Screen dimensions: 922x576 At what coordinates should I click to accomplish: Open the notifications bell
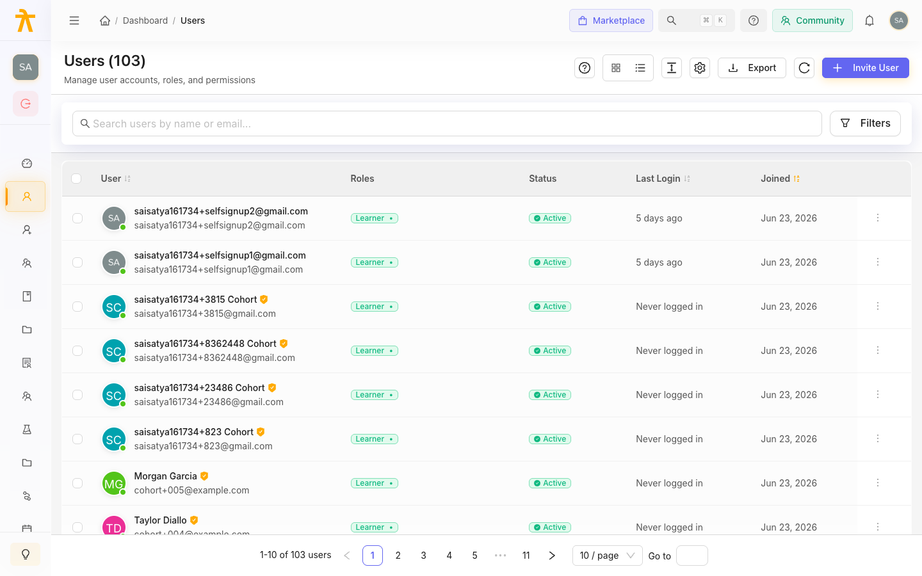pos(869,20)
